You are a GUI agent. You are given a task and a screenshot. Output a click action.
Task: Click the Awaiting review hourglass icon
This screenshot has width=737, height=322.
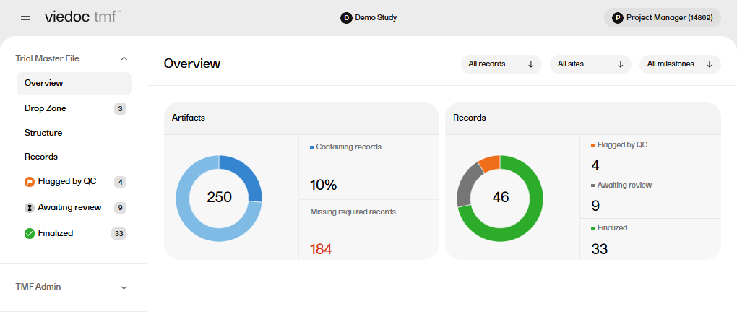coord(30,208)
